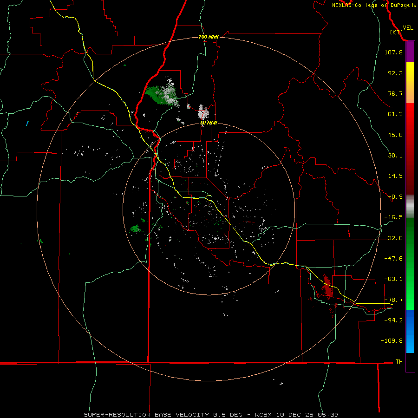Click the gray echo just above 50 NMI label
This screenshot has width=418, height=418.
pyautogui.click(x=203, y=112)
